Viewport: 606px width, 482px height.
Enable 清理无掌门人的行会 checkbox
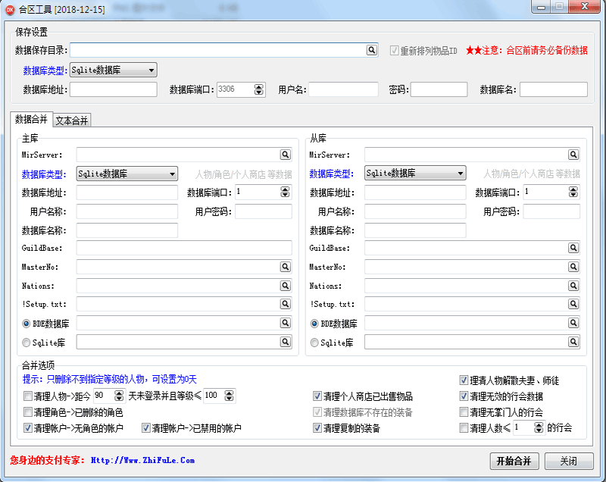[x=464, y=412]
